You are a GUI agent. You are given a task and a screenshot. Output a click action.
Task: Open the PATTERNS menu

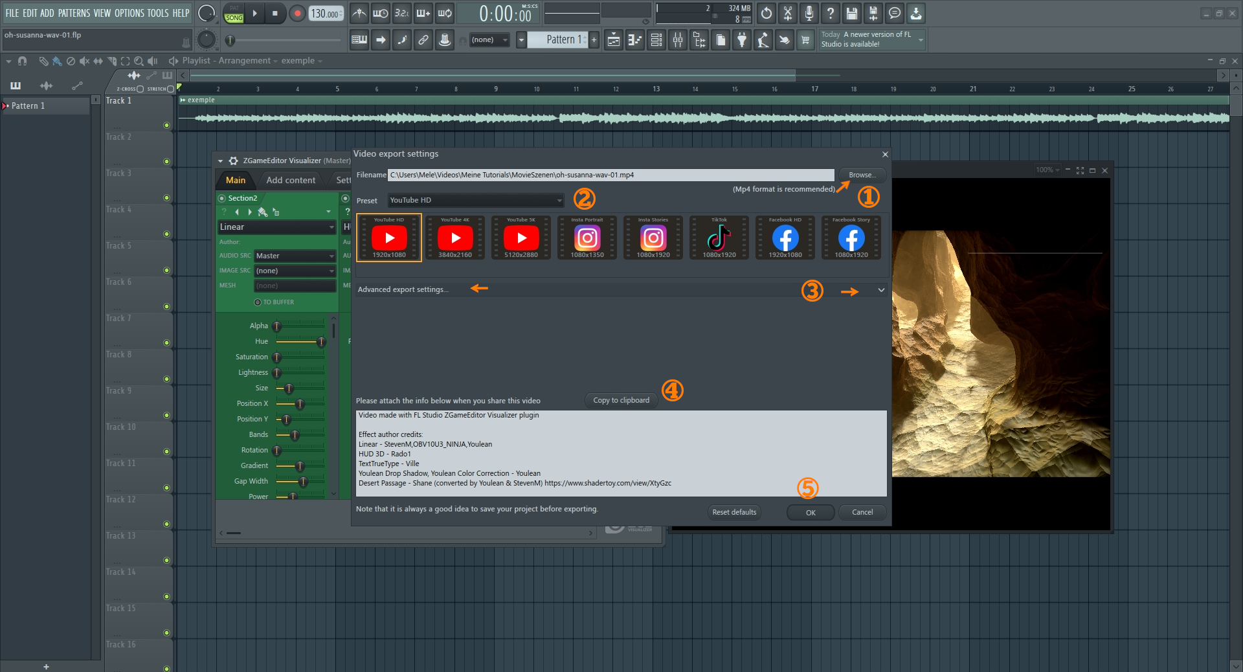coord(74,13)
